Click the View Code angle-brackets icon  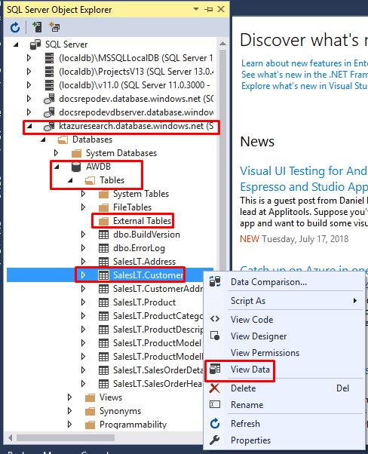(x=215, y=319)
